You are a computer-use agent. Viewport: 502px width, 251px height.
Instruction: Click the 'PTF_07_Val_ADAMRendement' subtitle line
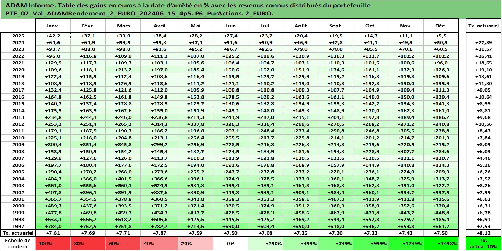[140, 13]
